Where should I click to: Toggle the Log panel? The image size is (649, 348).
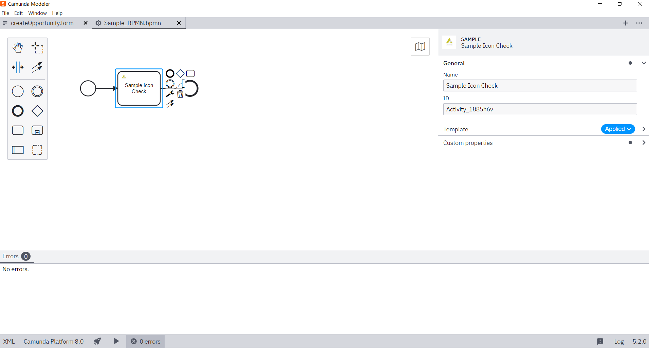(619, 341)
